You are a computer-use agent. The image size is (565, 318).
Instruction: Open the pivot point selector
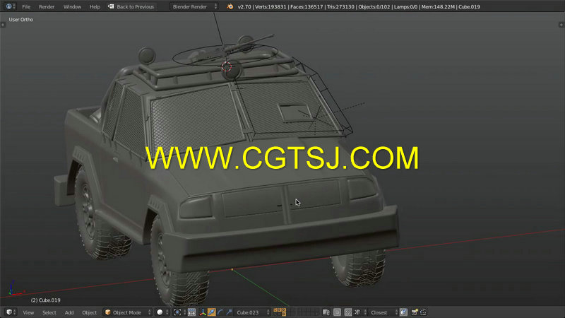point(179,312)
